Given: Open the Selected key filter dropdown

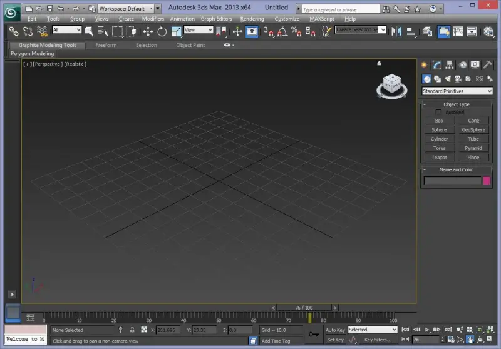Looking at the screenshot, I should tap(373, 330).
